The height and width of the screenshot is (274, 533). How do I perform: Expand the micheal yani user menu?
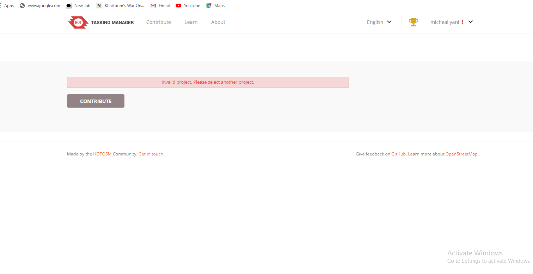pyautogui.click(x=452, y=22)
